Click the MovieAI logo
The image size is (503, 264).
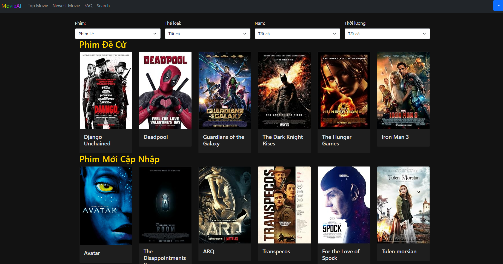pos(11,6)
